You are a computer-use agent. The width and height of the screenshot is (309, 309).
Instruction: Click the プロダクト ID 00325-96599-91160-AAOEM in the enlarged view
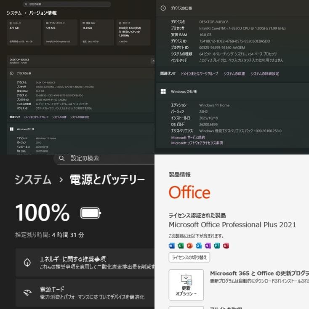pos(222,48)
